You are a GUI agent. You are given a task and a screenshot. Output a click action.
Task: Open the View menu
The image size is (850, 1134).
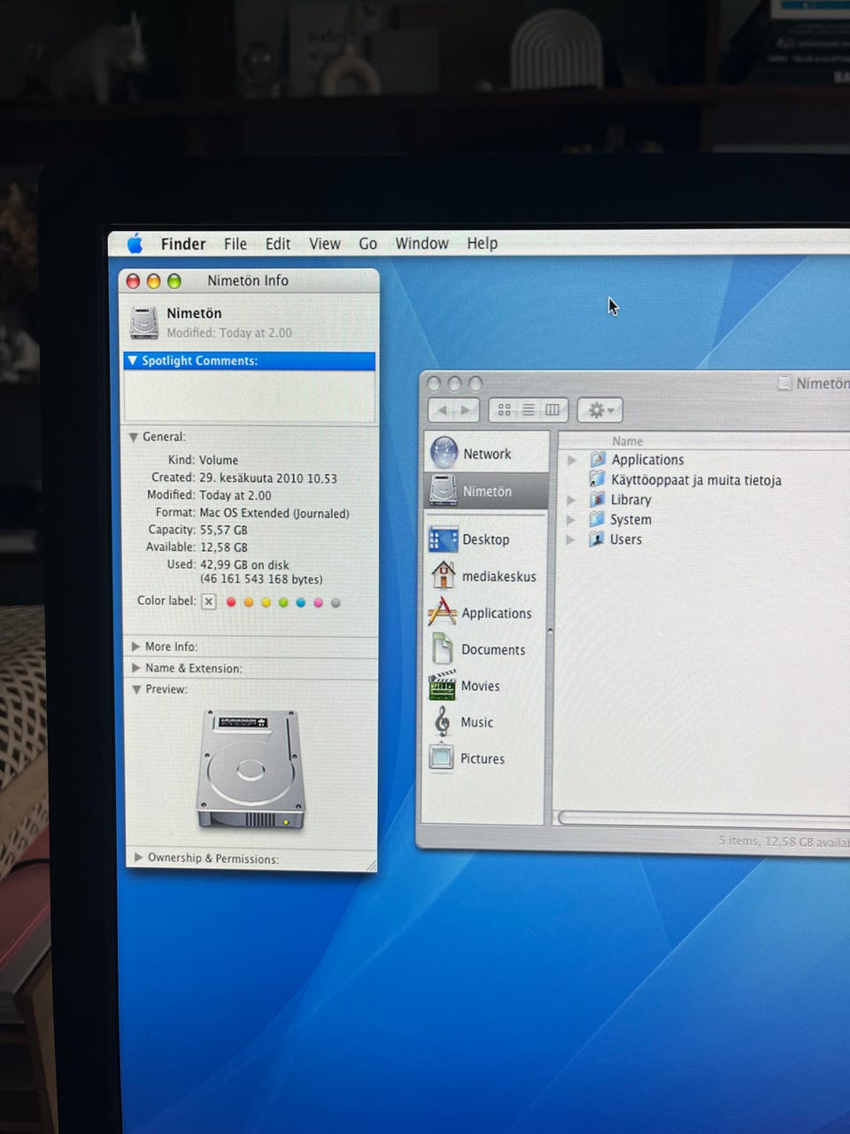[325, 244]
